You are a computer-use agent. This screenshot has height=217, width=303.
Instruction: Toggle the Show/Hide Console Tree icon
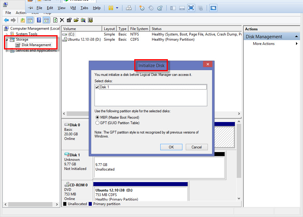(x=30, y=20)
